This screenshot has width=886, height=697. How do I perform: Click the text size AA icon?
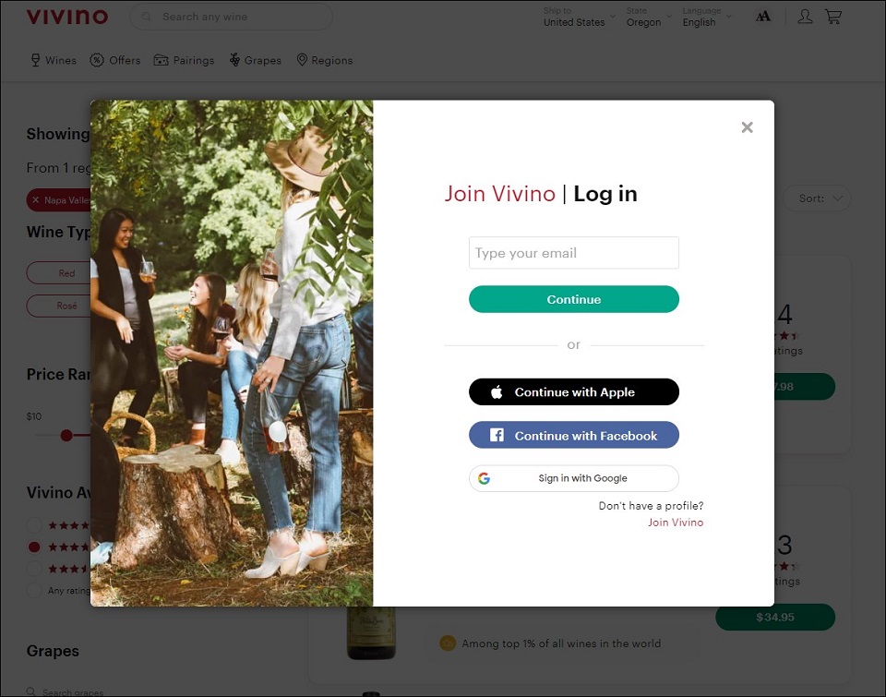coord(763,17)
